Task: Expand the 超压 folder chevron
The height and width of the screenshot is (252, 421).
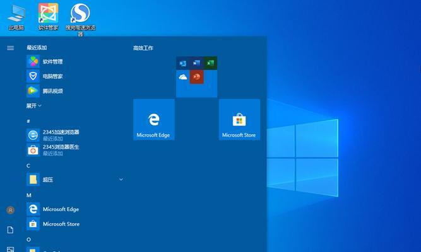Action: pos(121,180)
